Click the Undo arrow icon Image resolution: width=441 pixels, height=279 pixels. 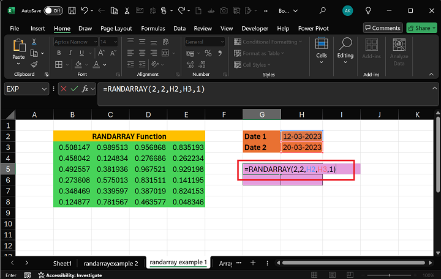(x=85, y=10)
